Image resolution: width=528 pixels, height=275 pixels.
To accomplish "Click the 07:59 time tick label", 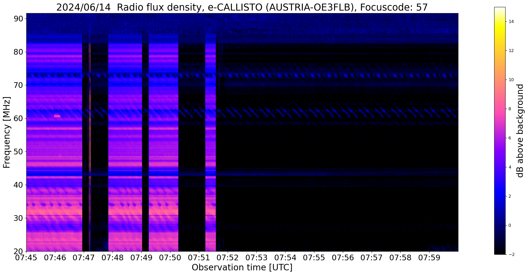I will [x=429, y=257].
